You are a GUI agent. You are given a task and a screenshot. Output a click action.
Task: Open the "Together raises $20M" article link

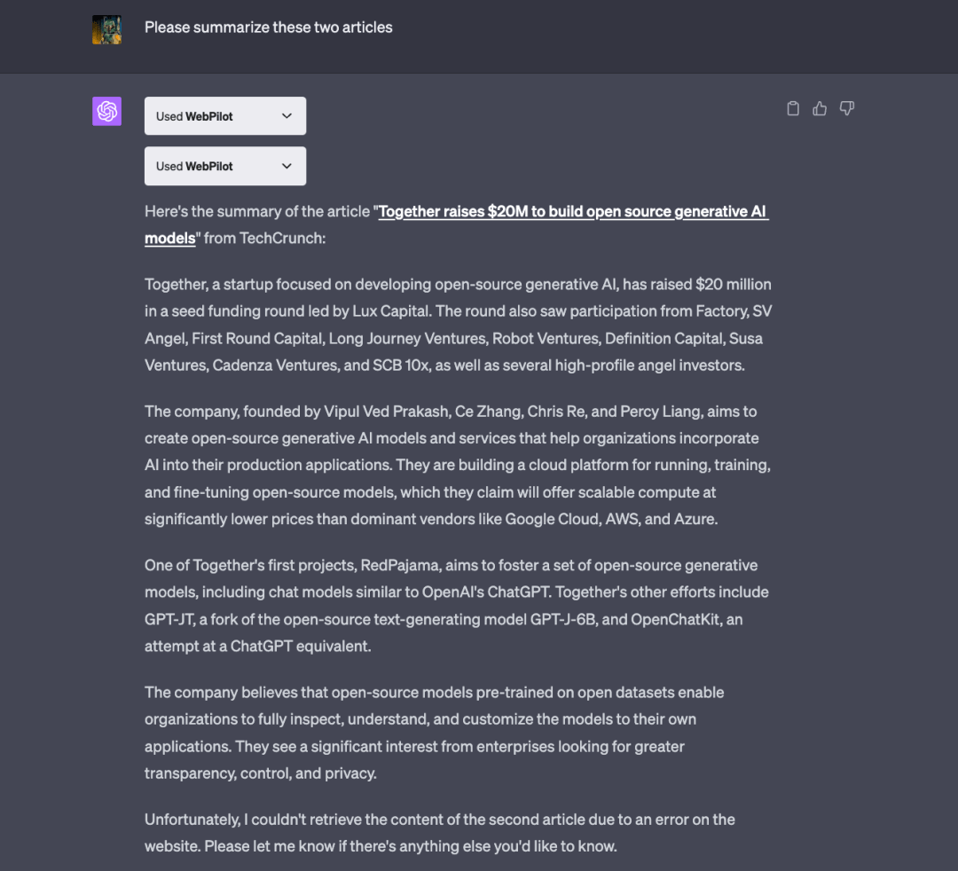(x=572, y=212)
